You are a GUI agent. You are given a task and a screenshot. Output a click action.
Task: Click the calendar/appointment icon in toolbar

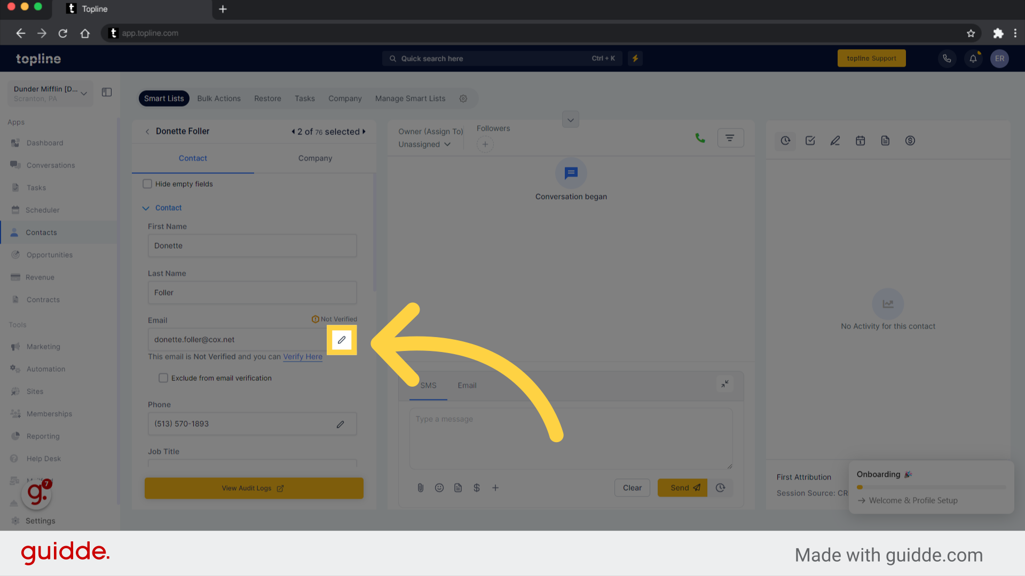coord(860,141)
